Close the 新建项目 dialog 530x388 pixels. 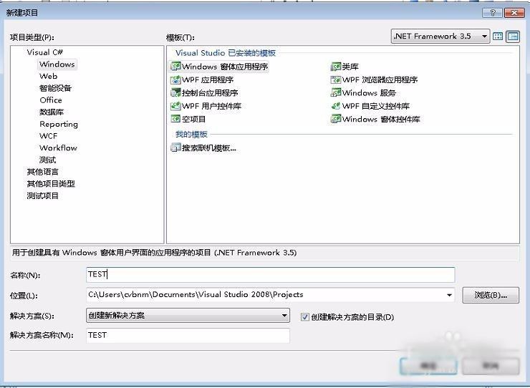(514, 13)
